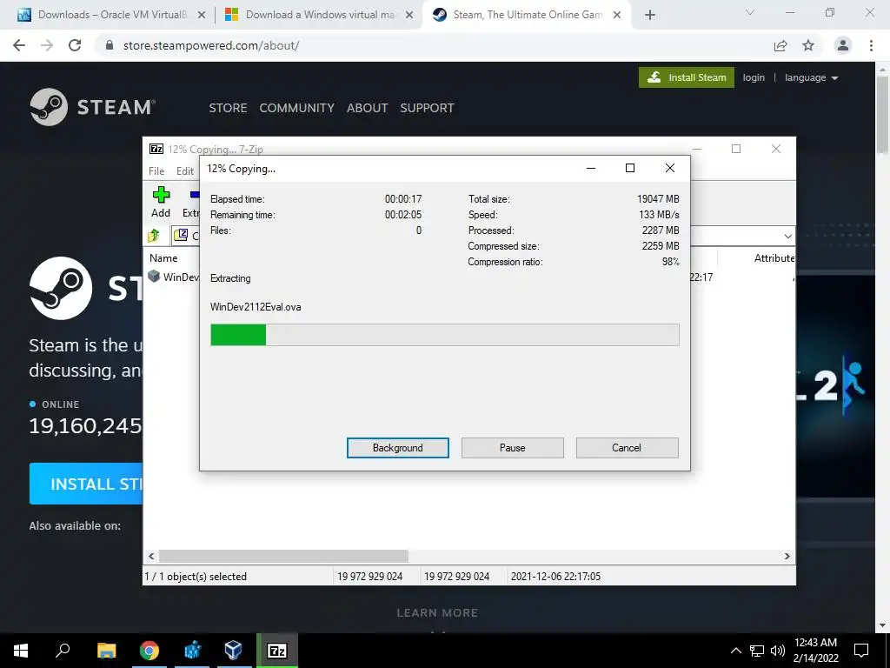Click the Steam logo in hero section
This screenshot has height=668, width=890.
pyautogui.click(x=61, y=288)
